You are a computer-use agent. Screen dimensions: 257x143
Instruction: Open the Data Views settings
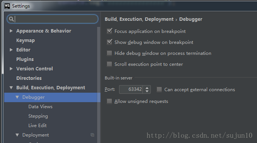40,107
